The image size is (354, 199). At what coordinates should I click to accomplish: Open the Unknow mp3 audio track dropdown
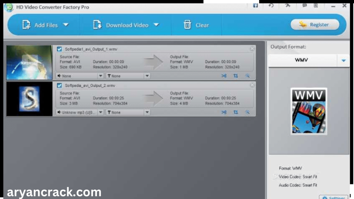tap(80, 112)
